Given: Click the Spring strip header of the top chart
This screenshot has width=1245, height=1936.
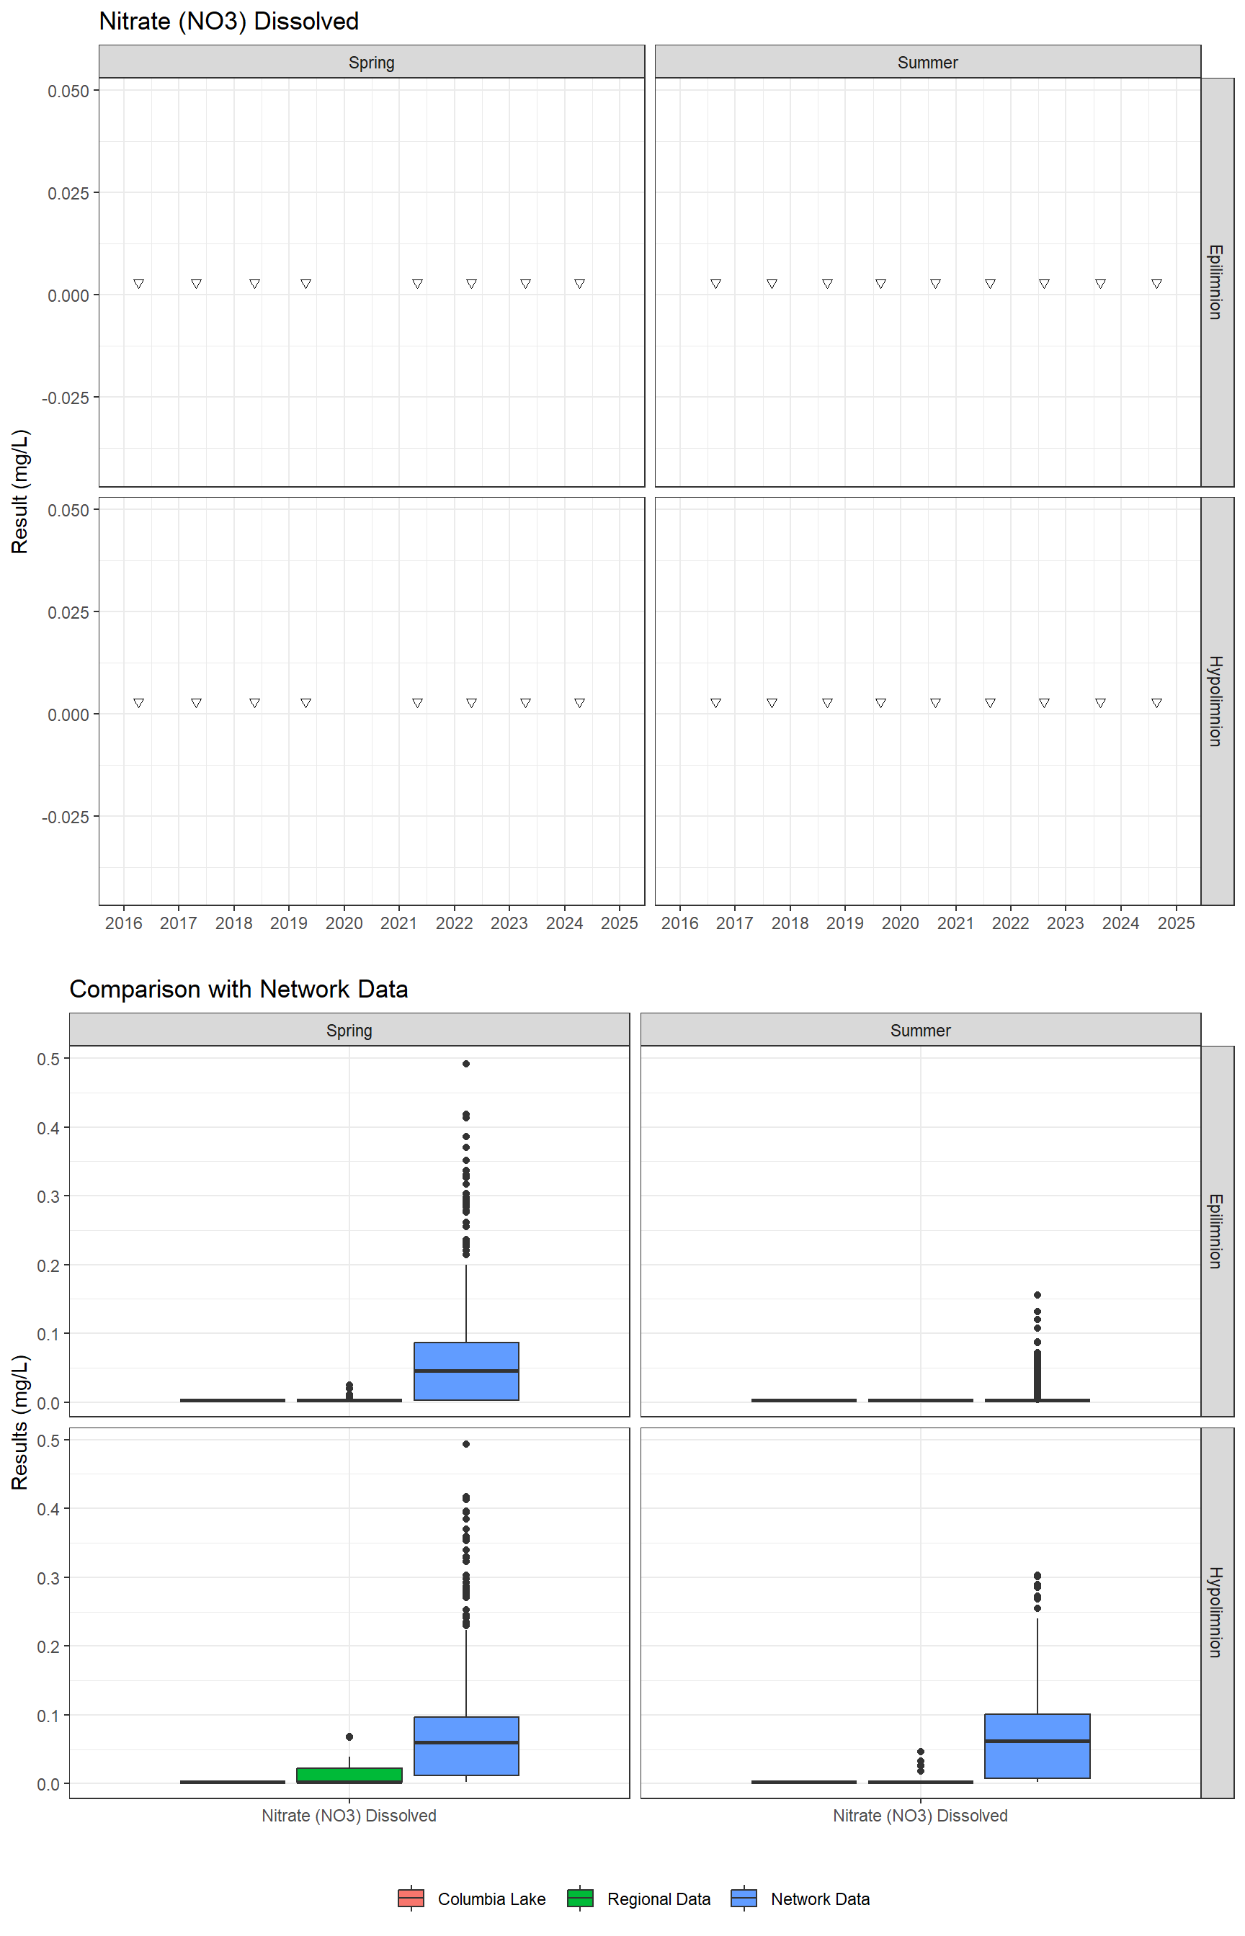Looking at the screenshot, I should [x=371, y=62].
